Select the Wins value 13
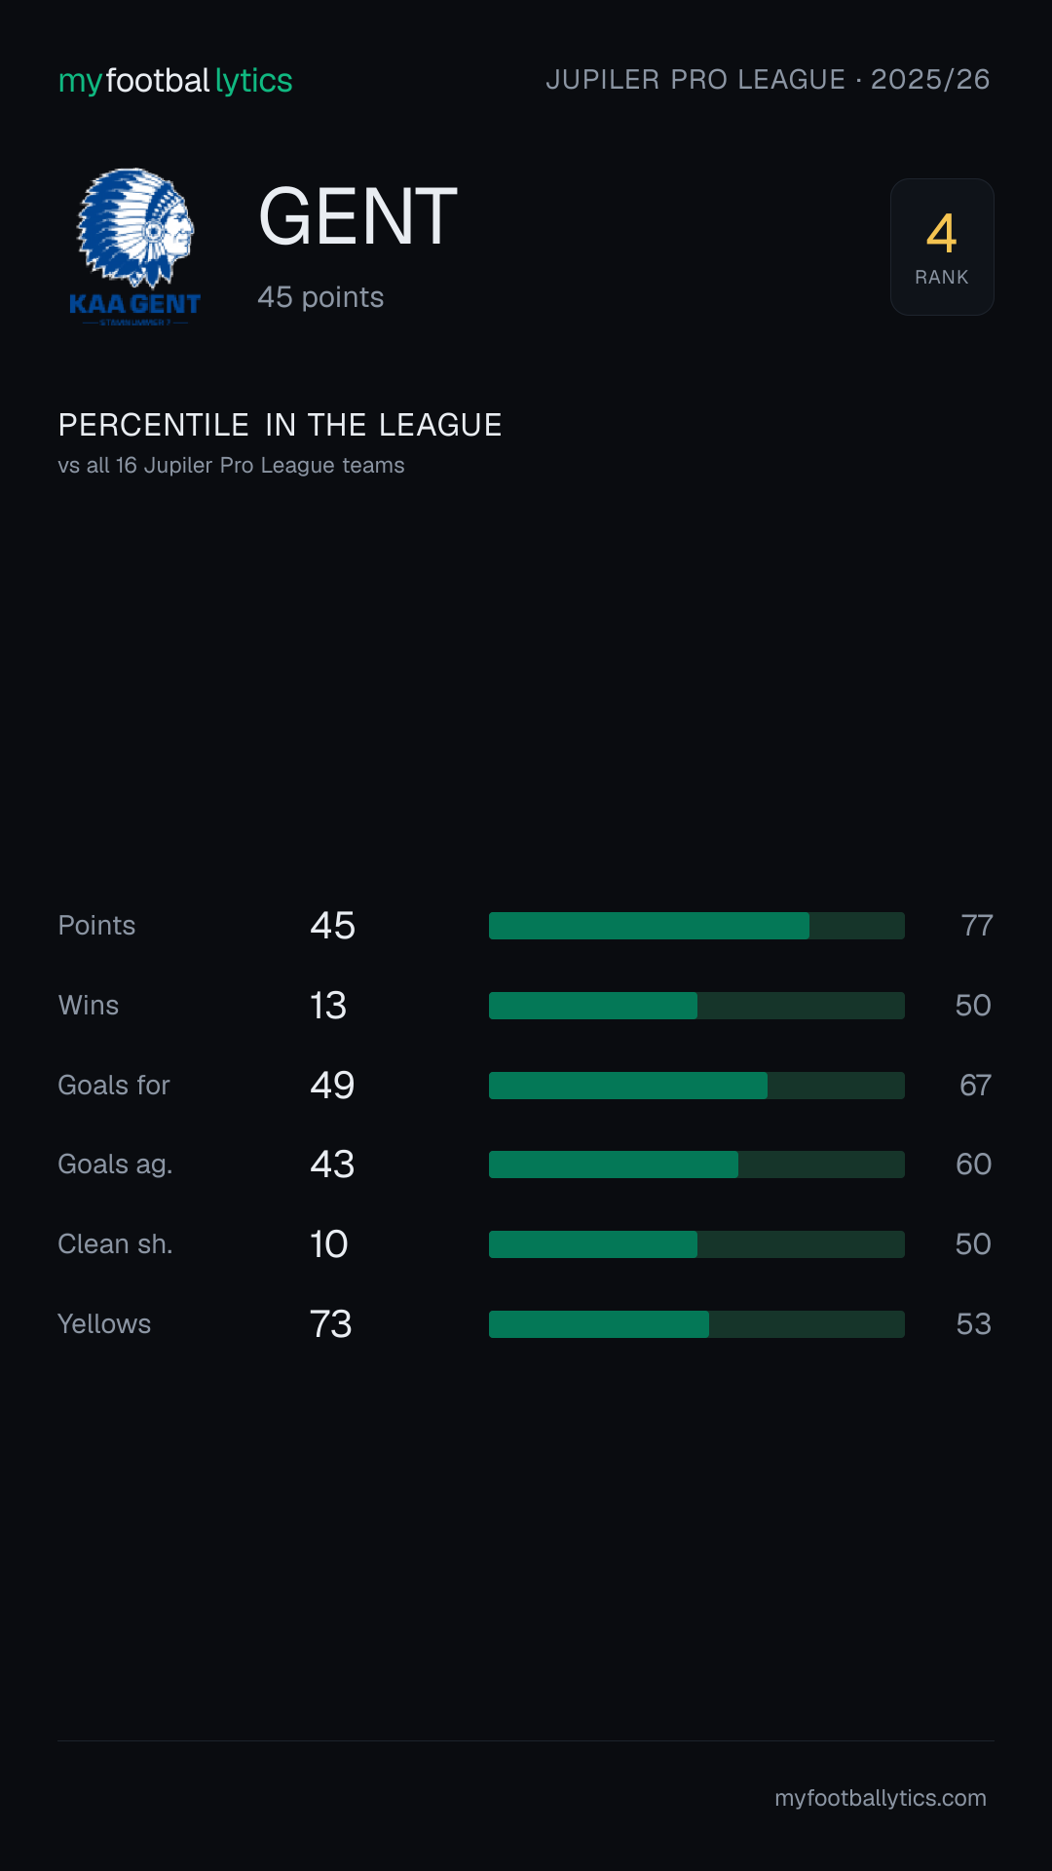This screenshot has height=1871, width=1052. coord(328,1006)
